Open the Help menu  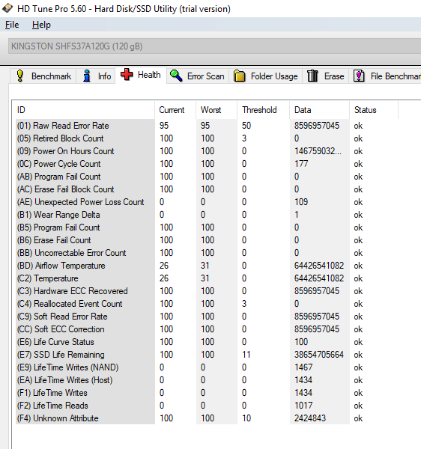click(41, 25)
